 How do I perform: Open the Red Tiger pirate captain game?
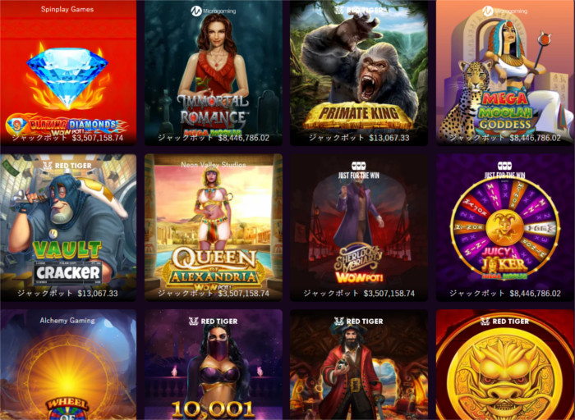point(359,365)
